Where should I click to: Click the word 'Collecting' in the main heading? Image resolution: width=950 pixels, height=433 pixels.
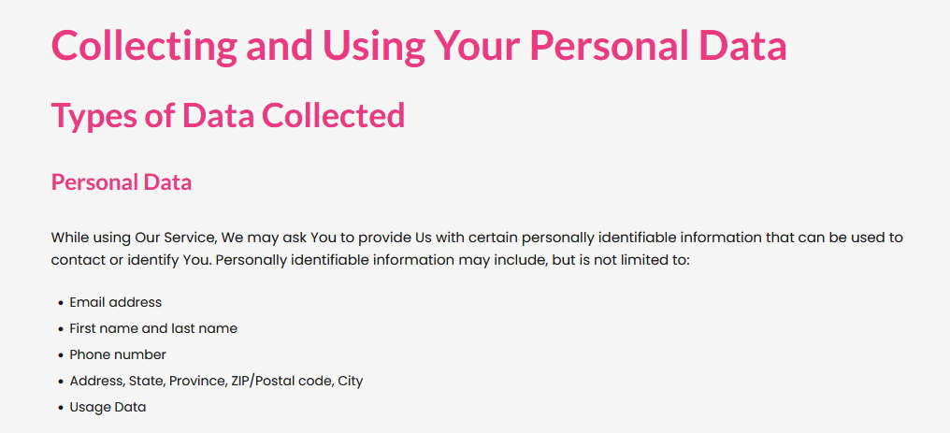(144, 48)
